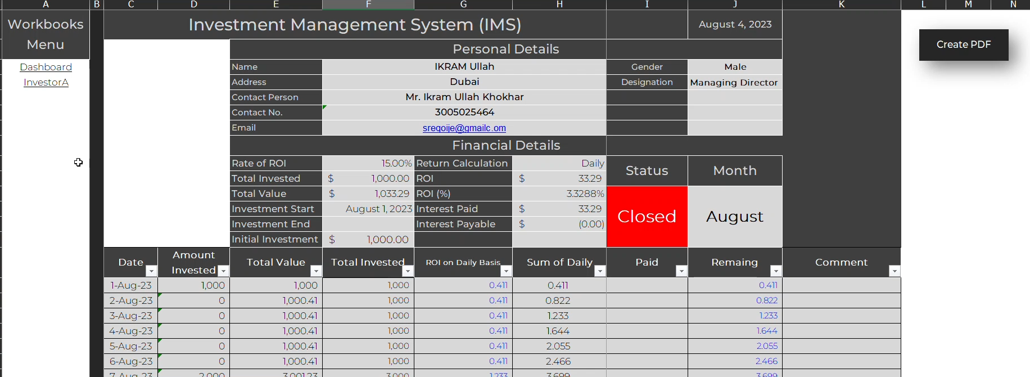Select the Return Calculation Daily cell
The image size is (1030, 377).
[x=559, y=163]
